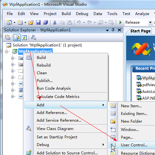The width and height of the screenshot is (155, 155).
Task: Open the Project menu
Action: point(50,14)
